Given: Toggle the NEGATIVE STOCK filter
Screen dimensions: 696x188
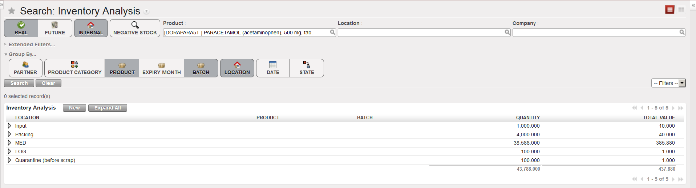Looking at the screenshot, I should 135,28.
